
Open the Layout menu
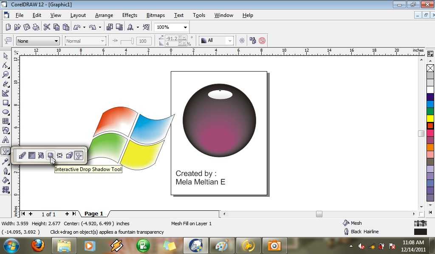[78, 15]
